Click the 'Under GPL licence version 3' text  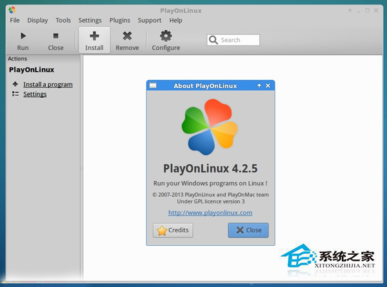pyautogui.click(x=211, y=201)
